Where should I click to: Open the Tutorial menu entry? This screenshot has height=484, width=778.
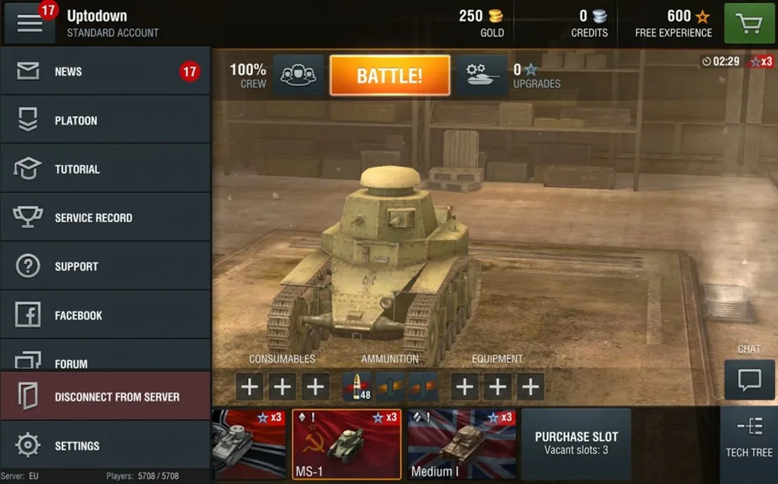[106, 169]
